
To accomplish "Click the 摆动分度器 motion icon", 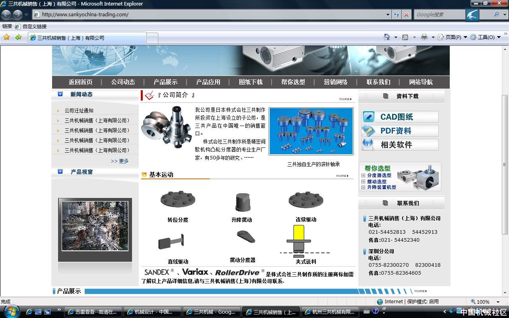I will point(245,237).
